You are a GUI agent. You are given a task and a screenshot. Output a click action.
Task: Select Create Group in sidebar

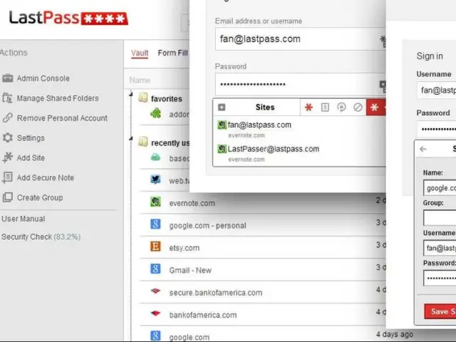[x=40, y=197]
